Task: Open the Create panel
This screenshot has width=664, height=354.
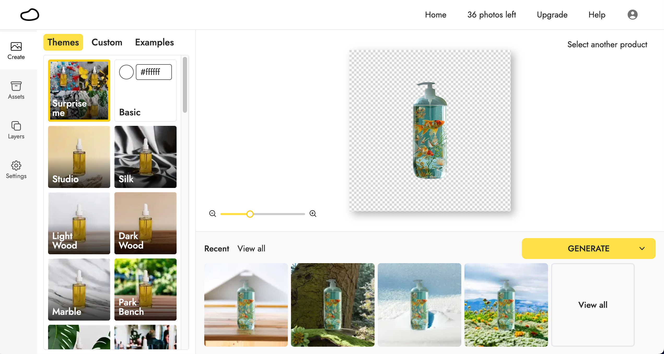Action: pyautogui.click(x=16, y=51)
